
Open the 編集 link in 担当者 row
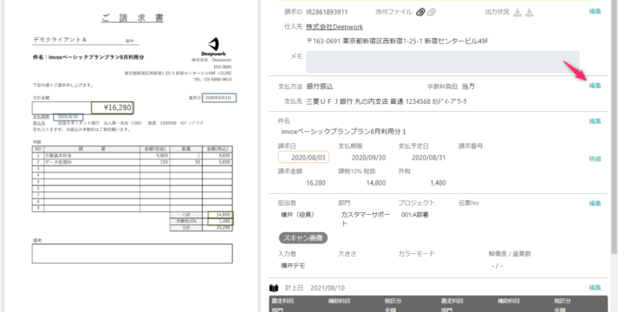595,204
